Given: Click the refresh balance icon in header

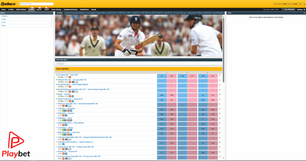Looking at the screenshot, I should [x=305, y=4].
